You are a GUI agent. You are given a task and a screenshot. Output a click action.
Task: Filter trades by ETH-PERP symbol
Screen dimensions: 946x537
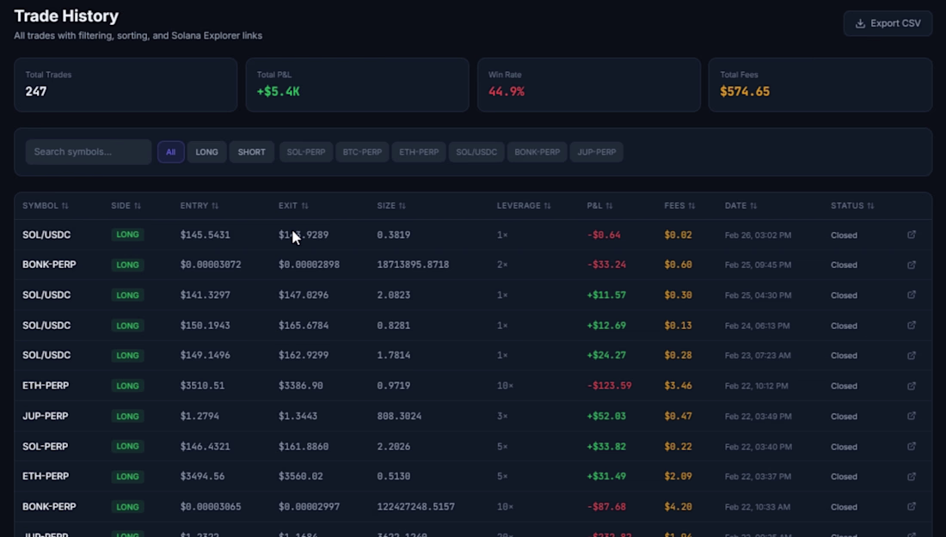(419, 152)
